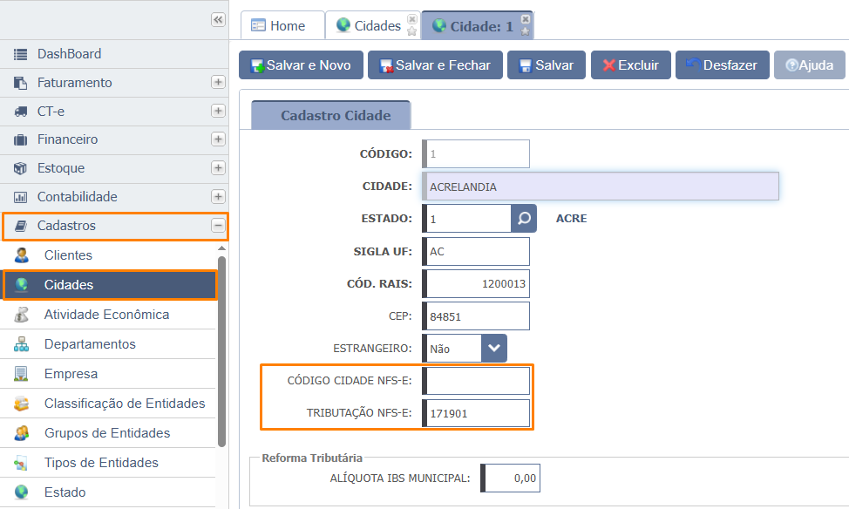Click the CT-e truck icon

(x=21, y=112)
